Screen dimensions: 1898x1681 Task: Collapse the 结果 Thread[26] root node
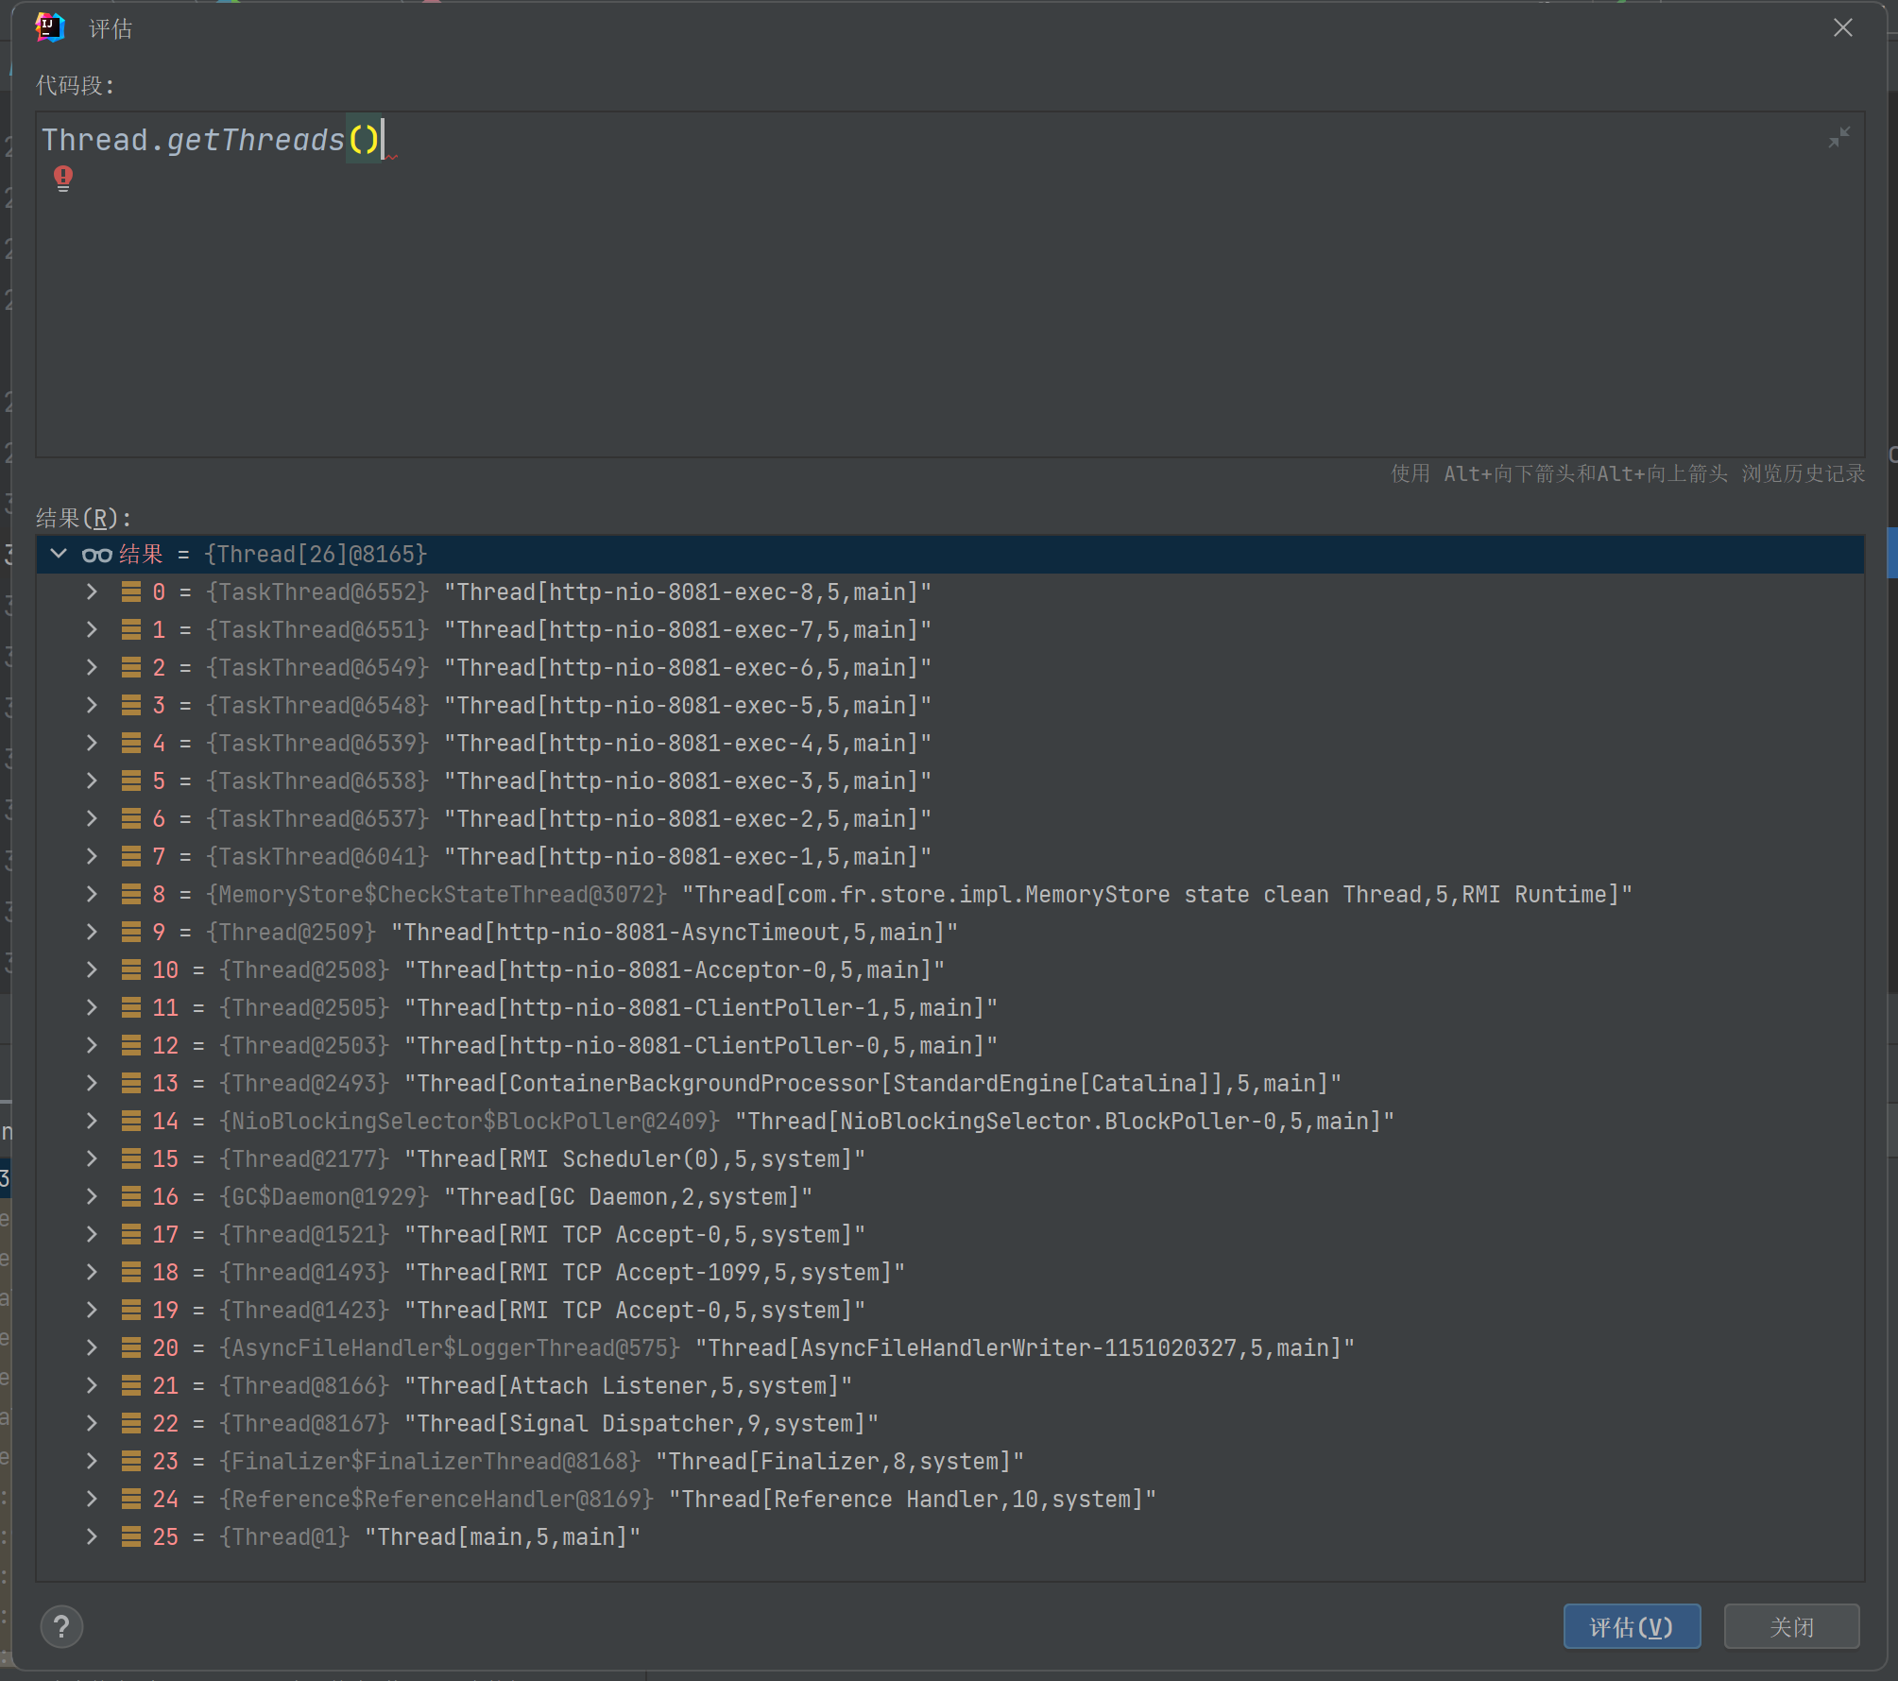pos(59,555)
